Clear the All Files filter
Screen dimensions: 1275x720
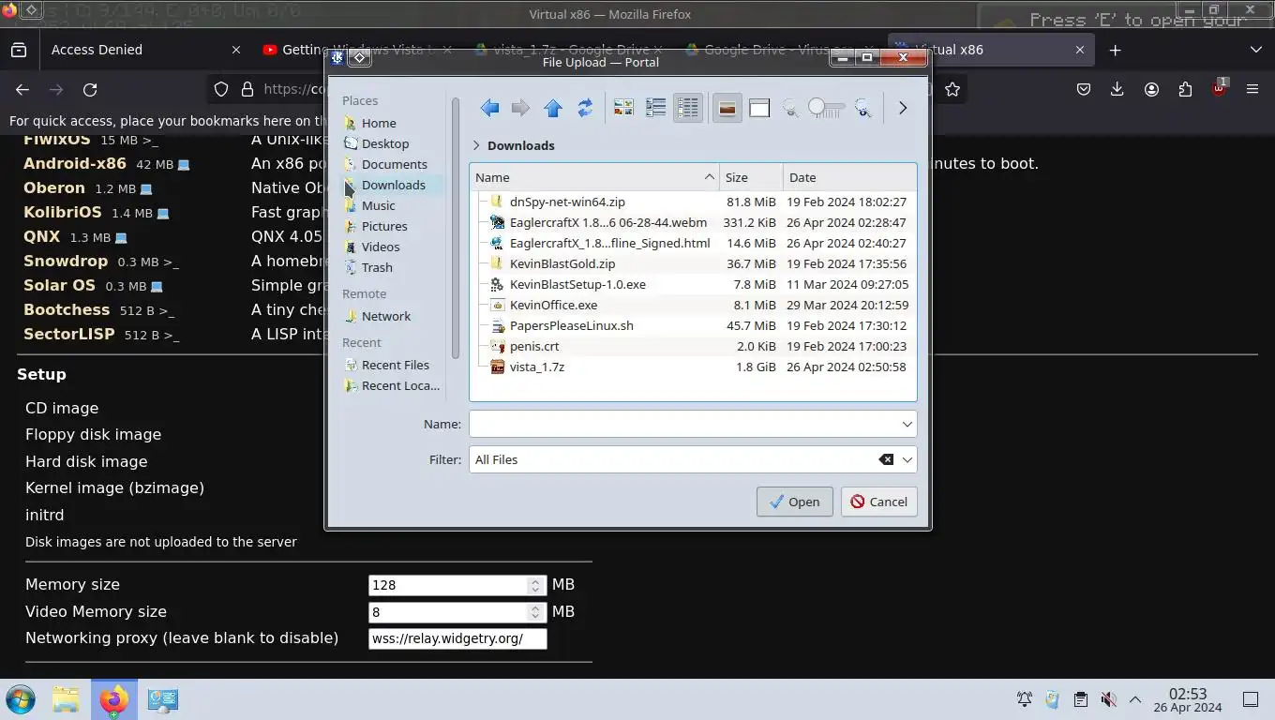tap(886, 459)
